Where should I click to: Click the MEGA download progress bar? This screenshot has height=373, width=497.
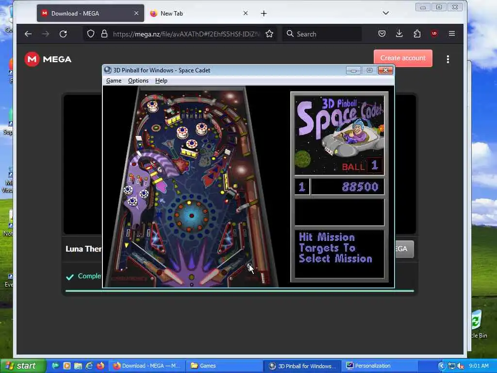[x=240, y=290]
